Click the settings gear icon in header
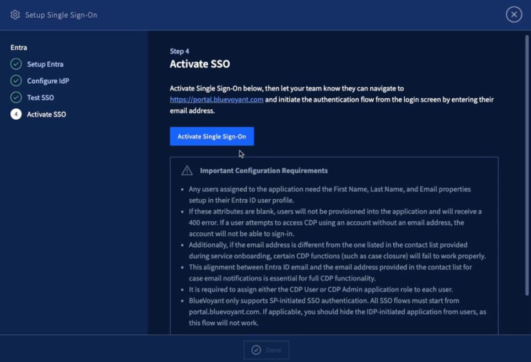Screen dimensions: 531x362 click(x=15, y=15)
